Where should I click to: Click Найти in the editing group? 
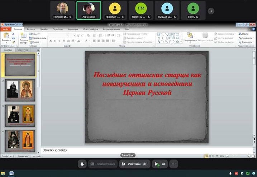245,34
